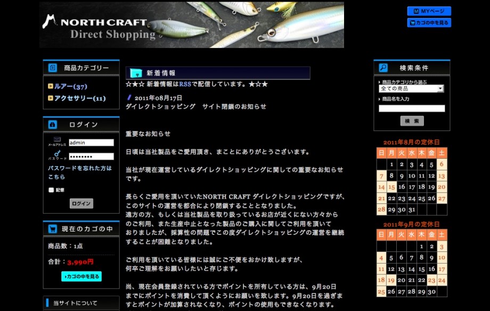The height and width of the screenshot is (311, 490).
Task: Click the yellow arrow icon beside ルアー
Action: pyautogui.click(x=50, y=86)
